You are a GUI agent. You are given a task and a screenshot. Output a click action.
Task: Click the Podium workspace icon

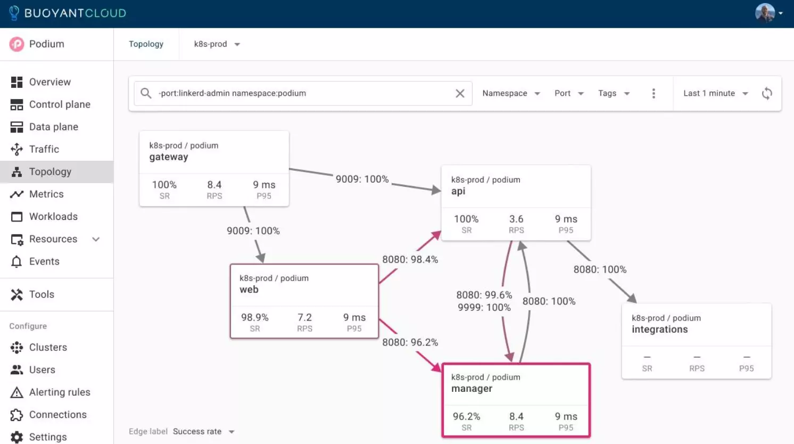click(16, 44)
